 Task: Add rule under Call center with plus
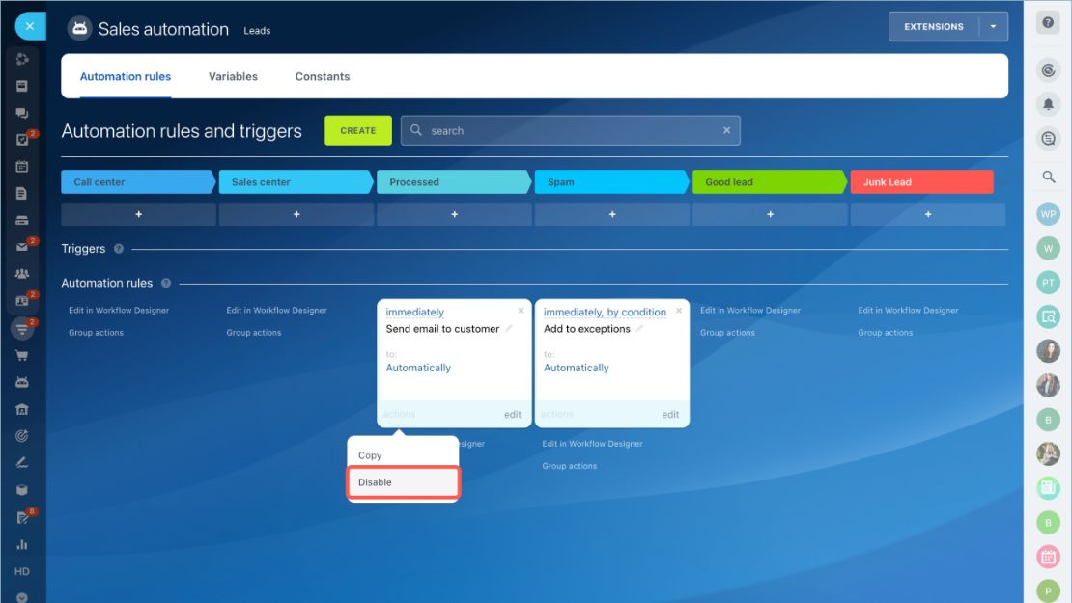[138, 214]
